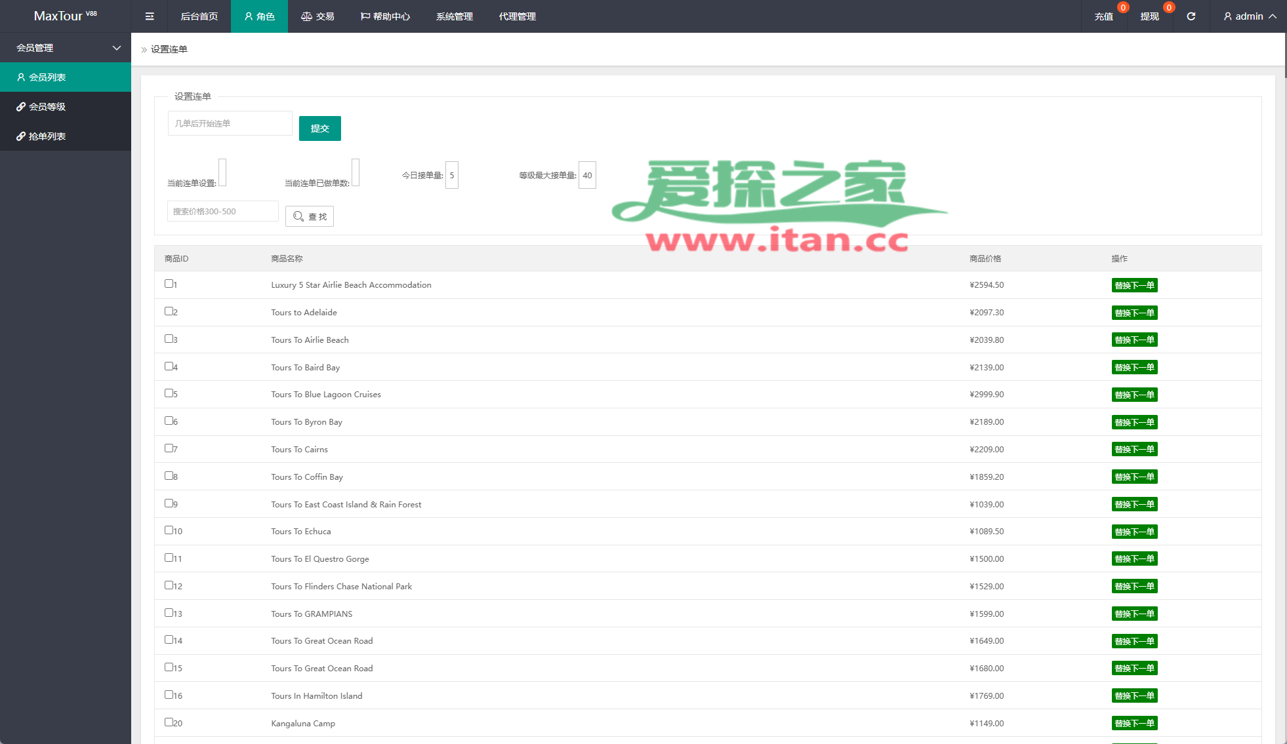Check the checkbox for product ID 2
Viewport: 1287px width, 744px height.
point(169,311)
